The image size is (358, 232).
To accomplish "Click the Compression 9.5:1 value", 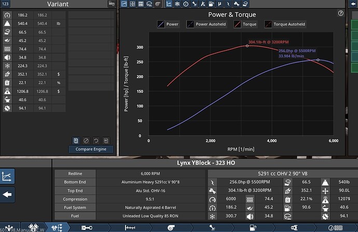I will [x=150, y=199].
